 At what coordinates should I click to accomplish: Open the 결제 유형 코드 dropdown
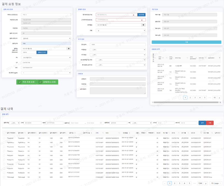46,38
